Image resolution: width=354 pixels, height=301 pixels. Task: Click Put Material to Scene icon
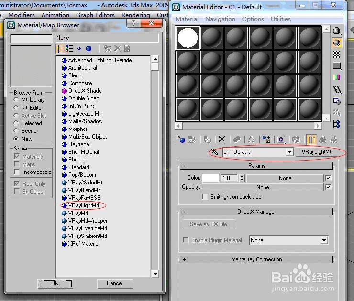coord(192,140)
